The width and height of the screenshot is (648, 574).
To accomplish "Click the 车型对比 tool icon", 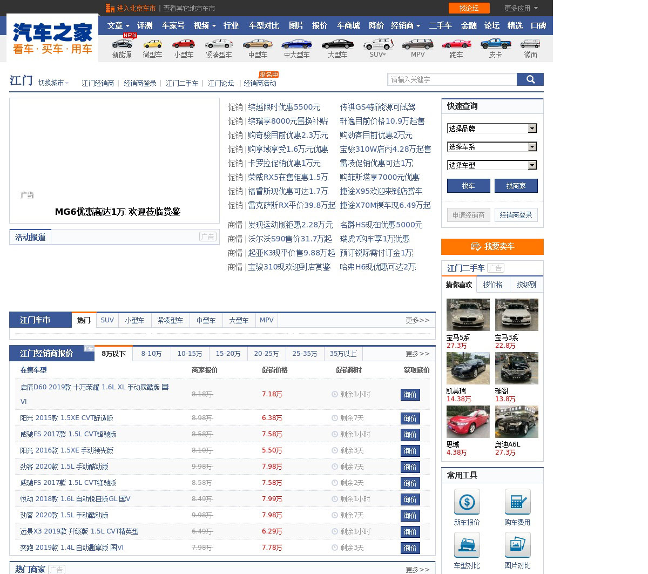I will tap(467, 545).
